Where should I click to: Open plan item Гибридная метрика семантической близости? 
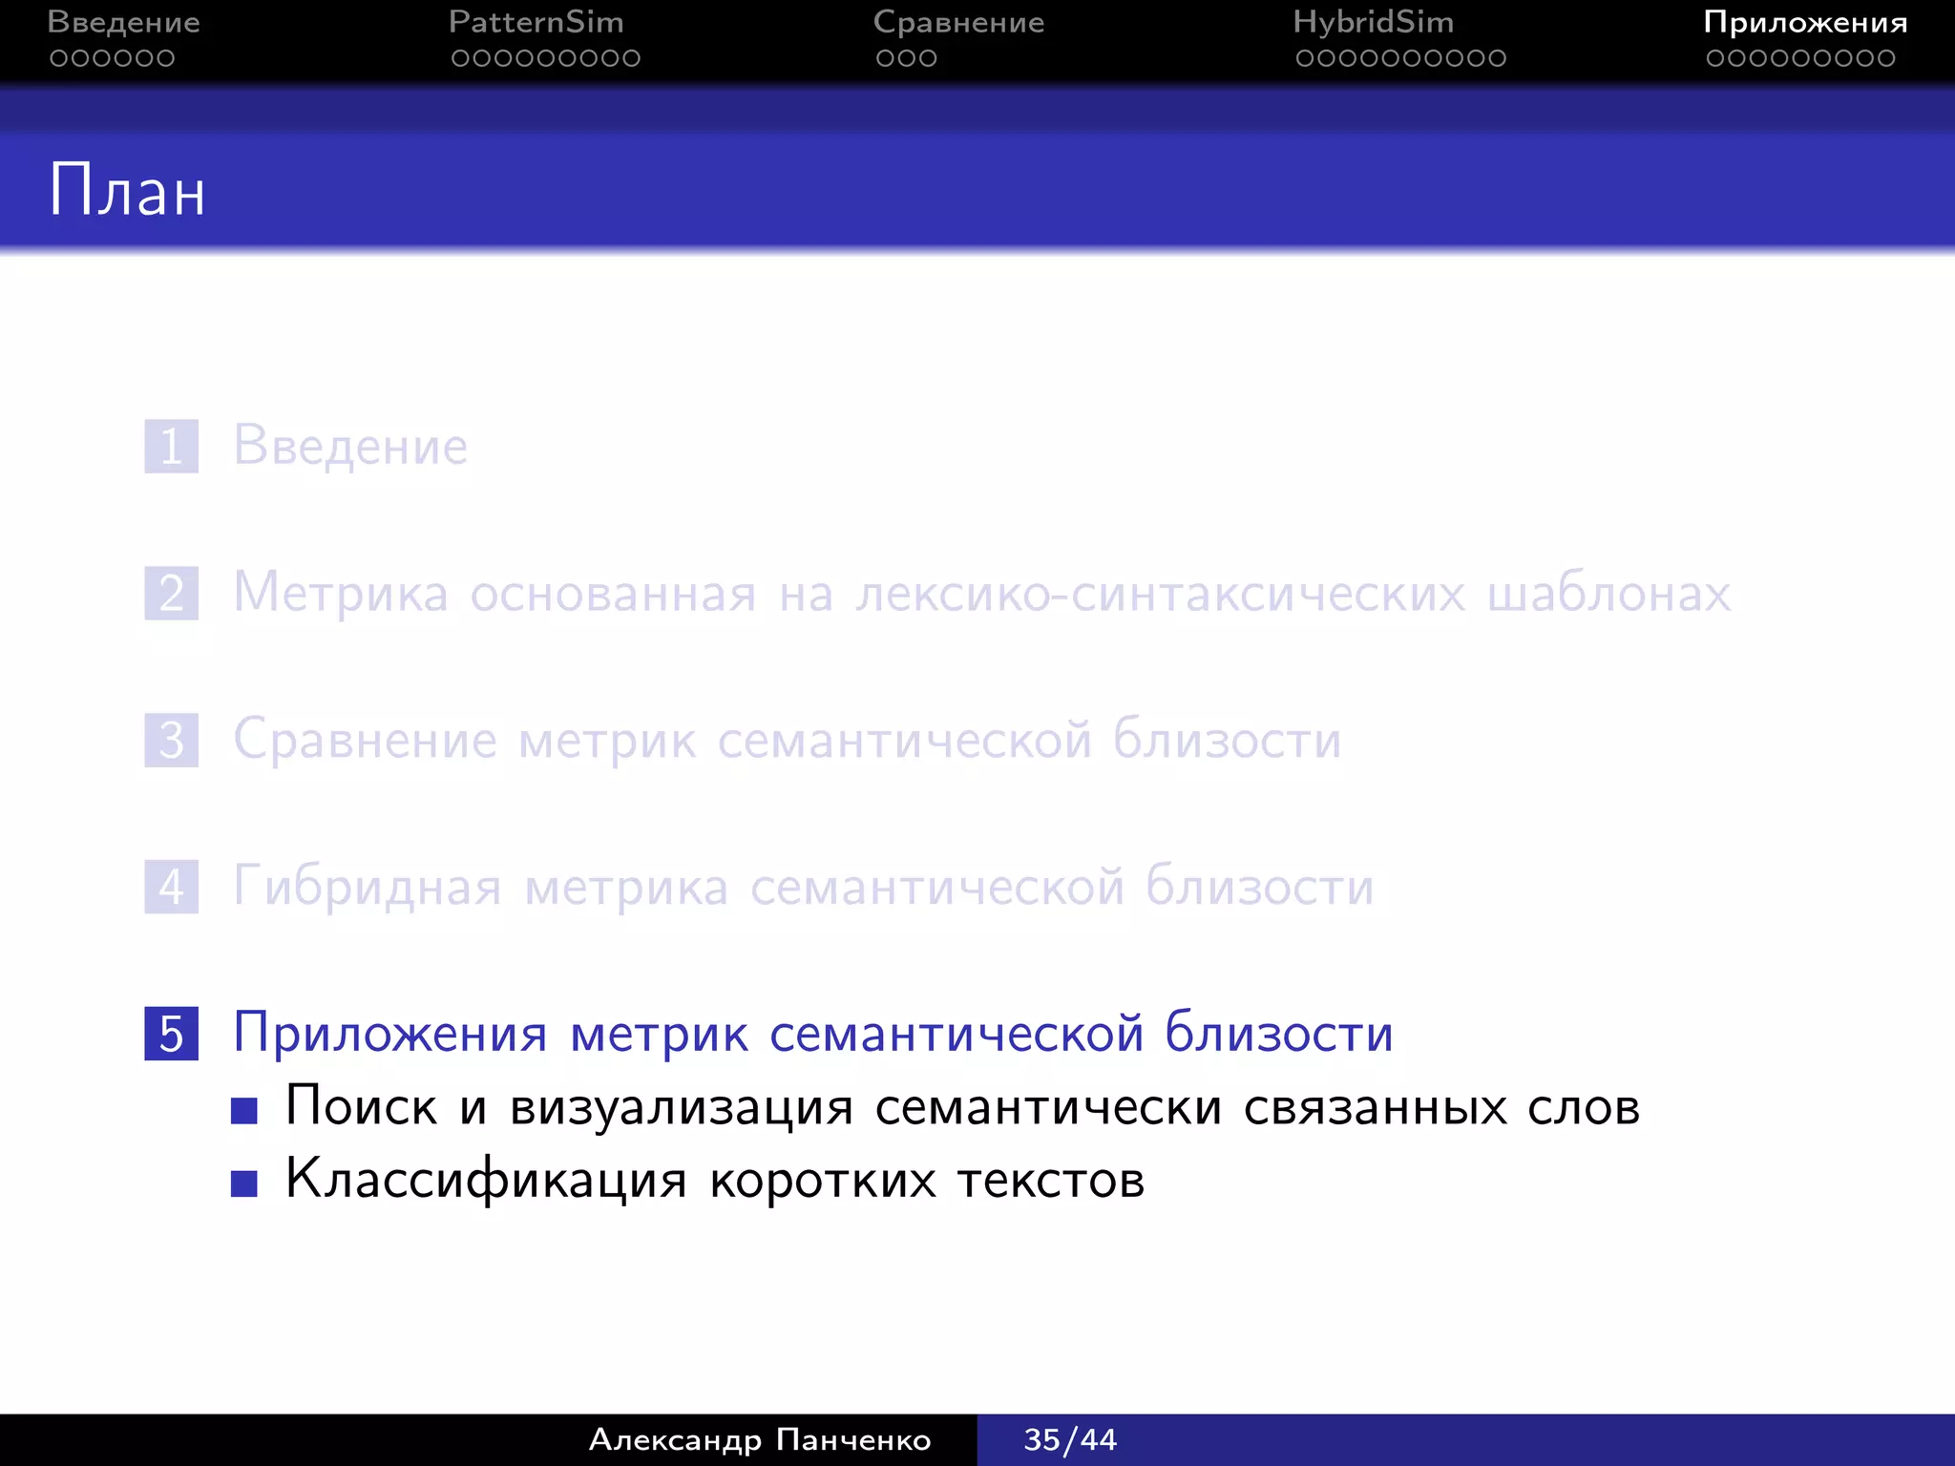[804, 887]
